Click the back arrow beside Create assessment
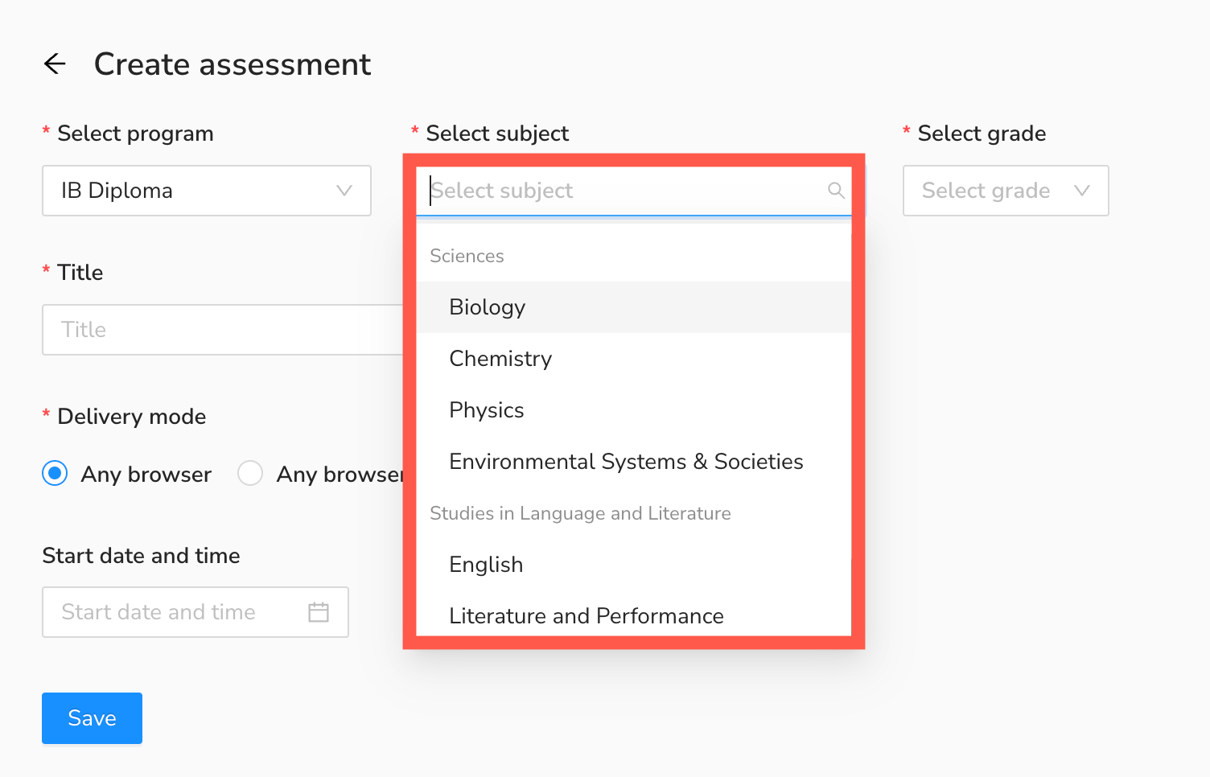This screenshot has width=1210, height=777. 55,64
